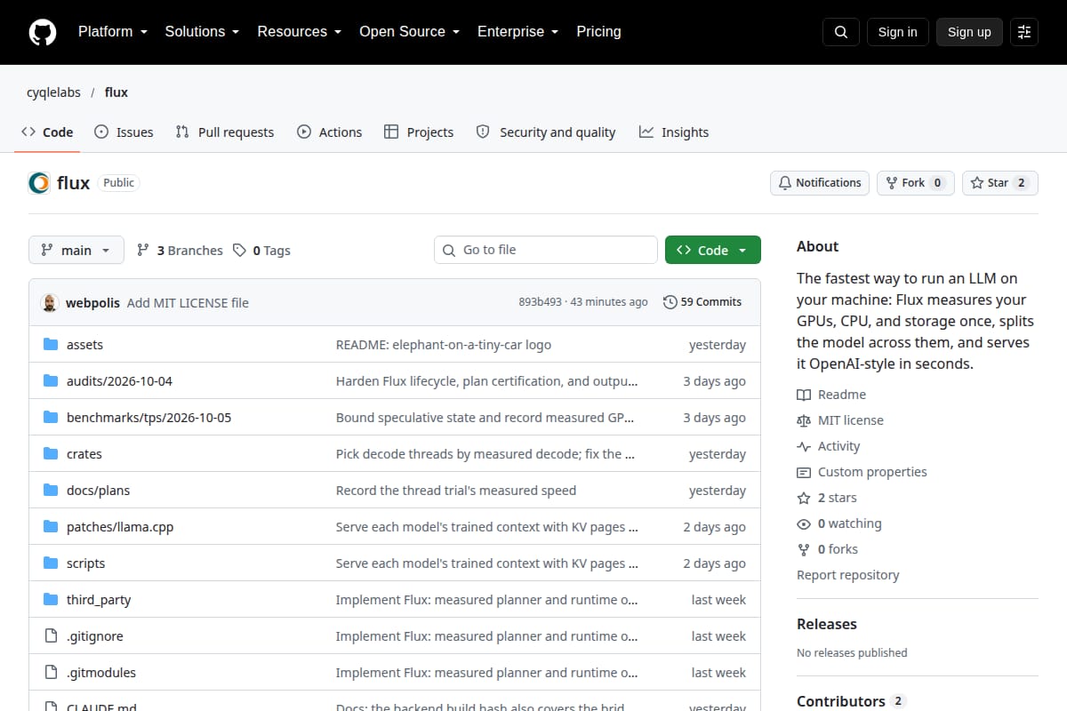Expand the Solutions menu
Screen dimensions: 1067x711
202,32
